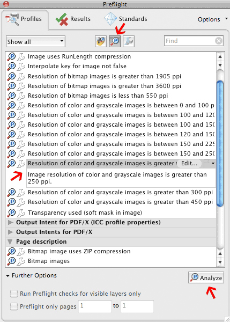Viewport: 230px width, 322px height.
Task: Click the flag icon on selected row
Action: coord(206,163)
